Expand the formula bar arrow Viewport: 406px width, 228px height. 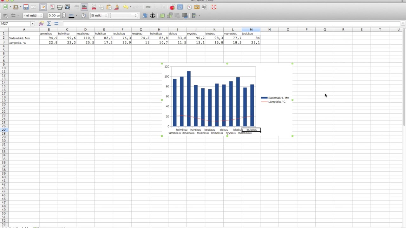(403, 24)
